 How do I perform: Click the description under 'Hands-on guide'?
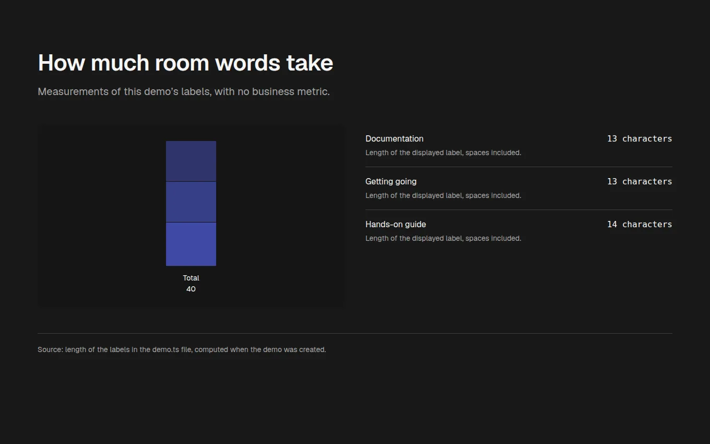[443, 238]
